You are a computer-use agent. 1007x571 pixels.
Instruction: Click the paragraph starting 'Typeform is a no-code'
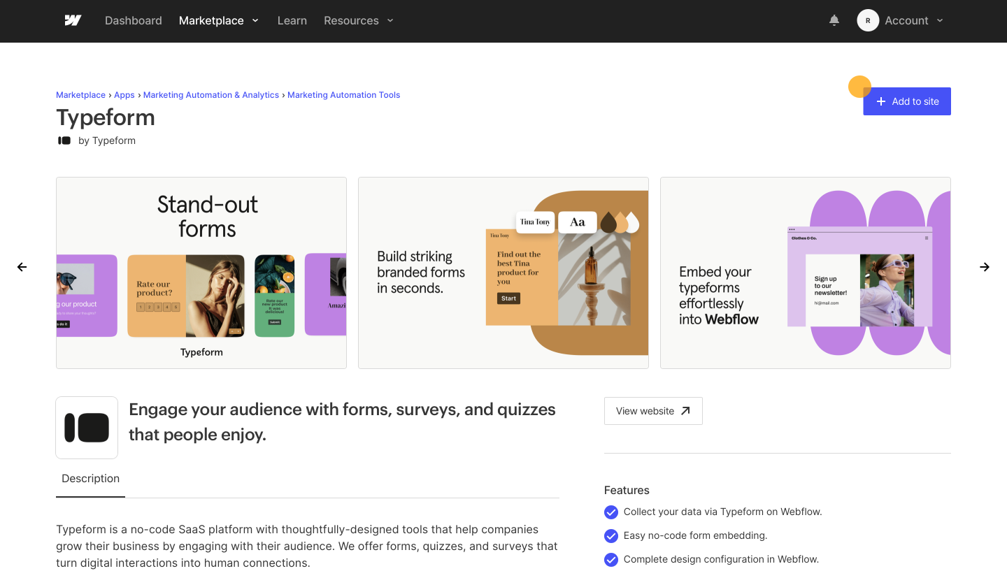tap(307, 547)
